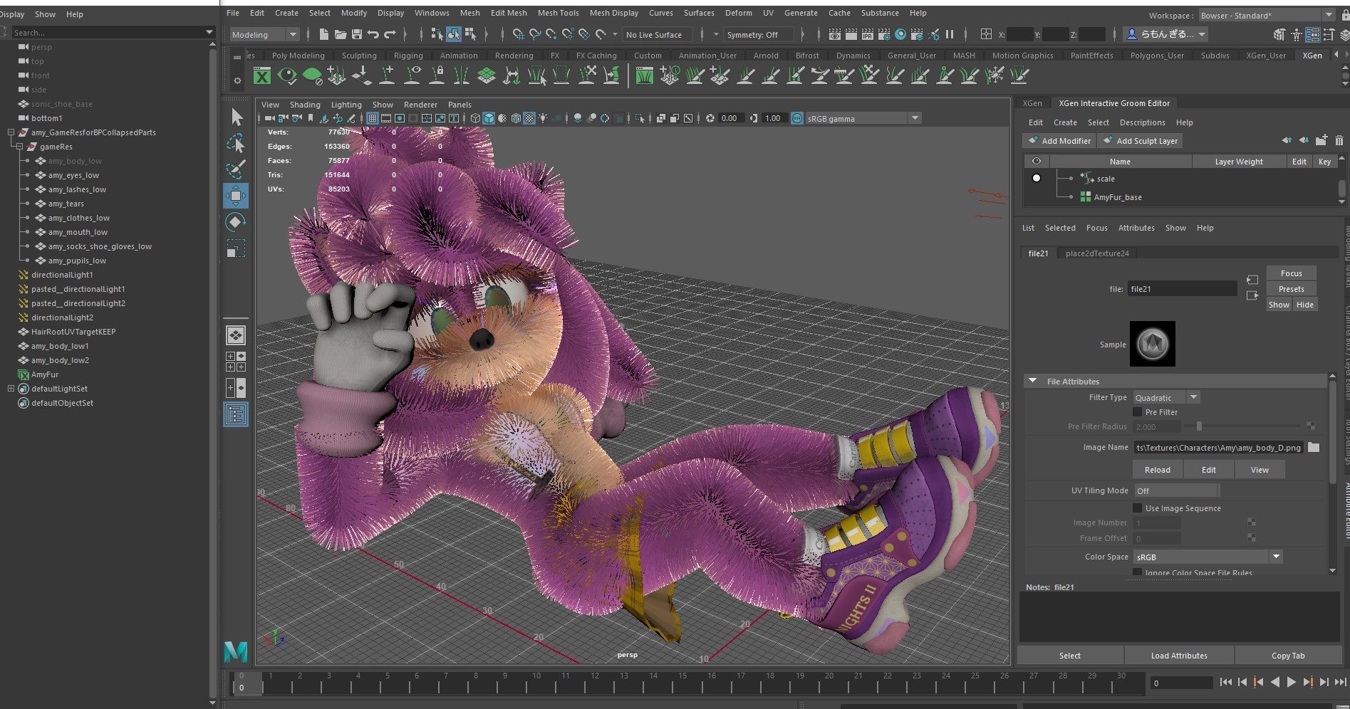Viewport: 1350px width, 709px height.
Task: Activate the Lasso select tool
Action: pyautogui.click(x=236, y=144)
